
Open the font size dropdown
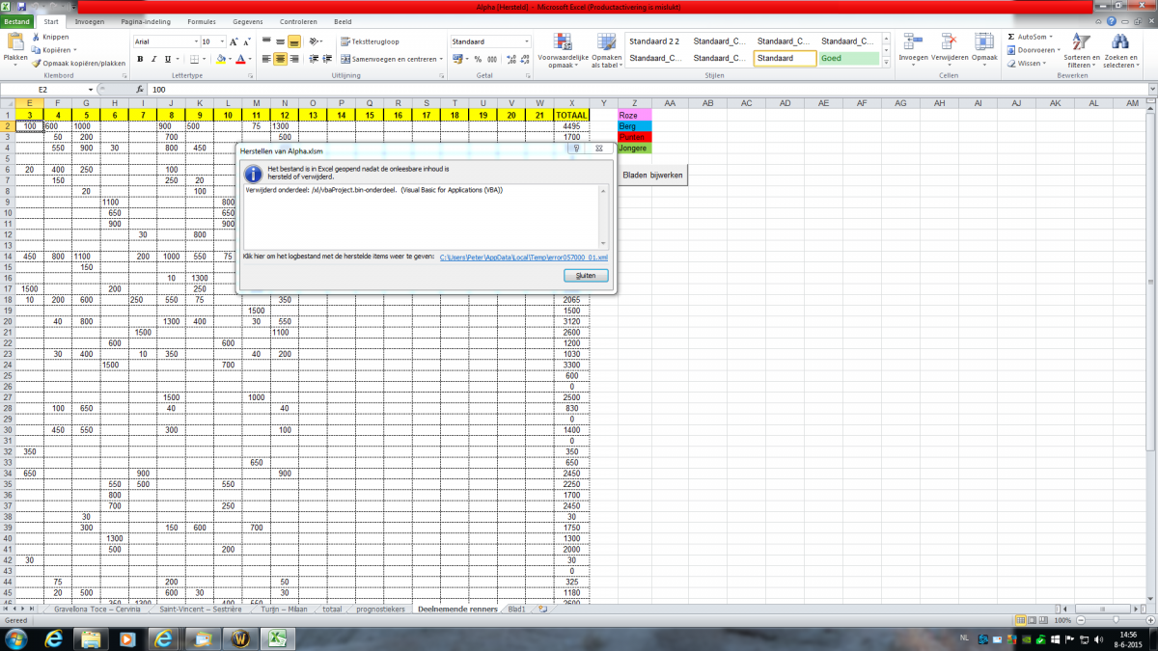coord(222,42)
